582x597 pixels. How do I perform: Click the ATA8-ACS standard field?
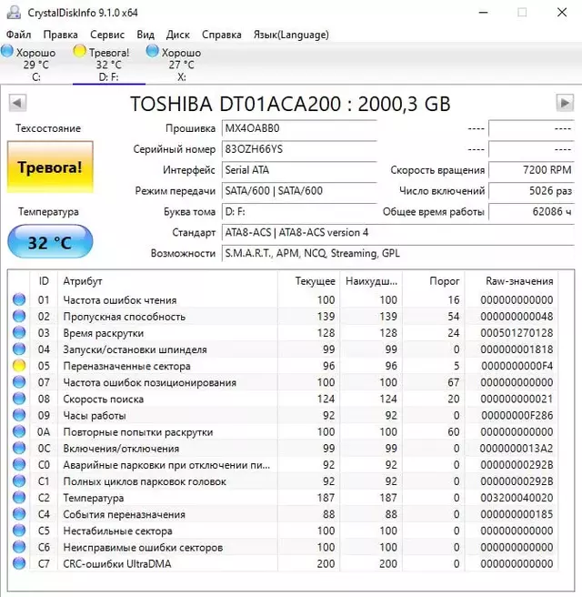pos(397,233)
